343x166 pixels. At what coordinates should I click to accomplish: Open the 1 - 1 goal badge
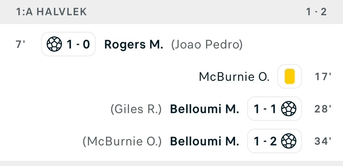coord(275,109)
